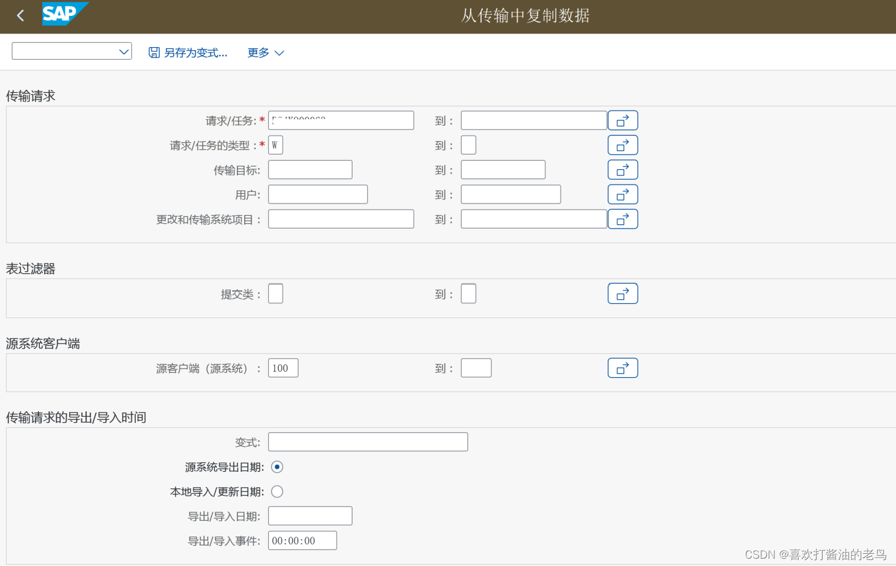Viewport: 896px width, 566px height.
Task: Click the 另存为变式 button
Action: [x=196, y=52]
